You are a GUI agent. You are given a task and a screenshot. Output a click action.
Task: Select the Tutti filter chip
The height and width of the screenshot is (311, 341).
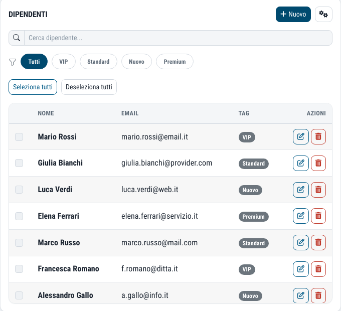point(34,62)
